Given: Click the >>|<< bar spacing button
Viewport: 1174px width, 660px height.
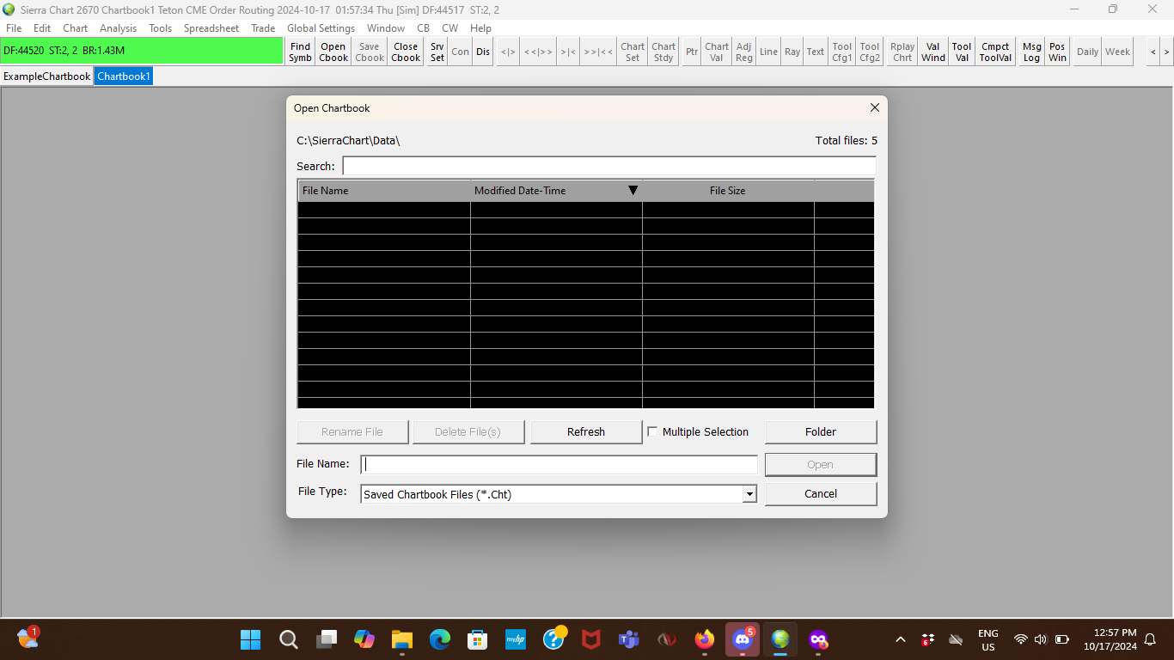Looking at the screenshot, I should [598, 52].
